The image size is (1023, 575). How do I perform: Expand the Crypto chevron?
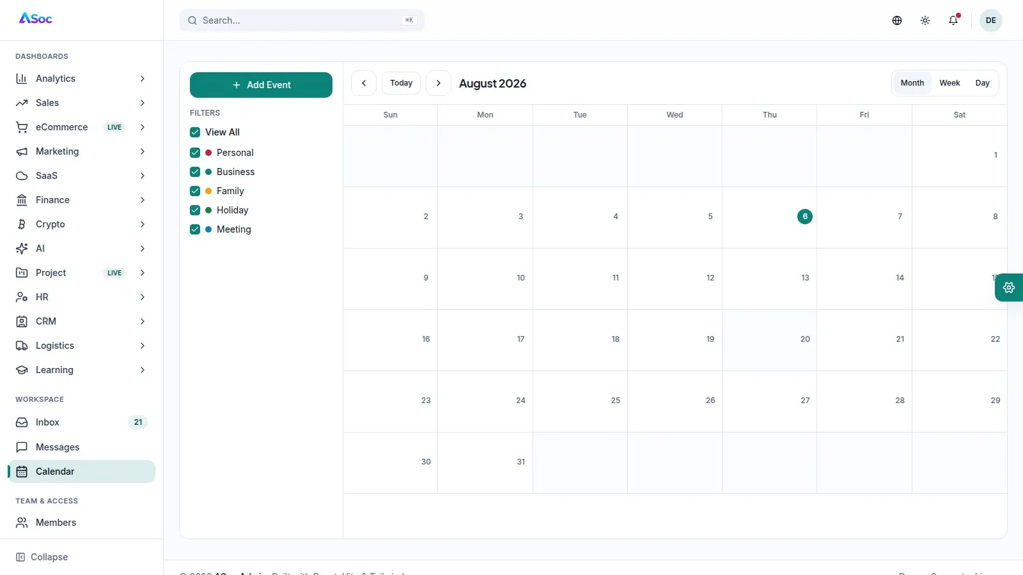point(143,224)
